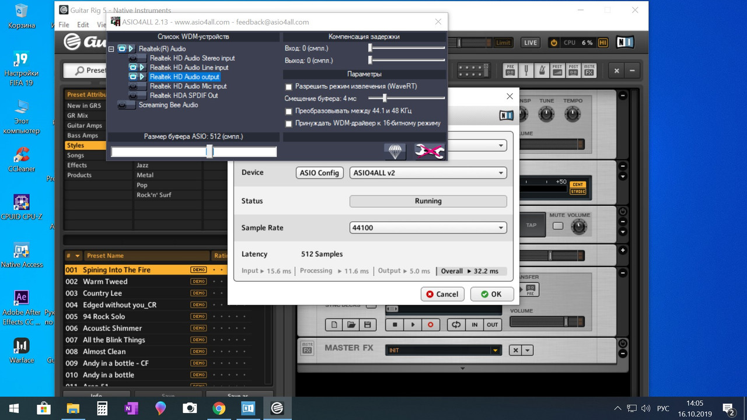The height and width of the screenshot is (420, 747).
Task: Toggle Guitar Rig power button beside CPU
Action: [554, 43]
